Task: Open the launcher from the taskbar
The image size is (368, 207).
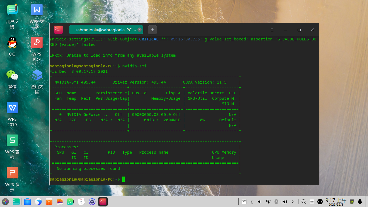Action: tap(5, 202)
